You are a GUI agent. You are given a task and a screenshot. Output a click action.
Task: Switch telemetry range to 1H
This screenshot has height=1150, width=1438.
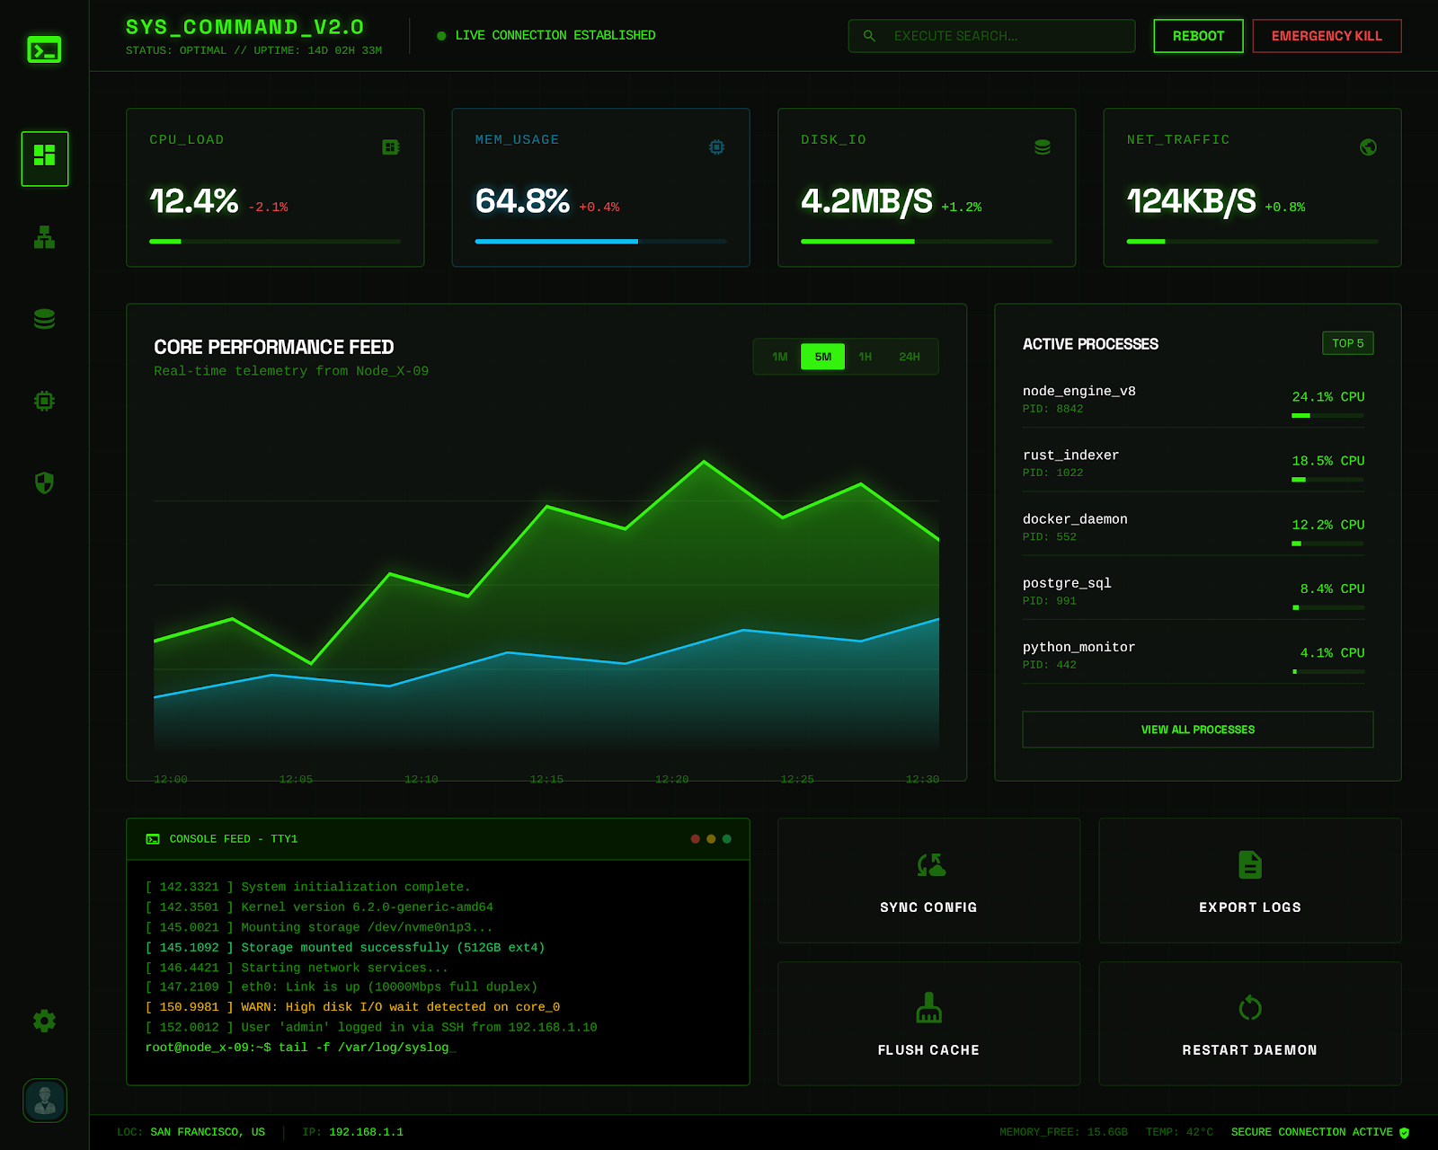[865, 356]
